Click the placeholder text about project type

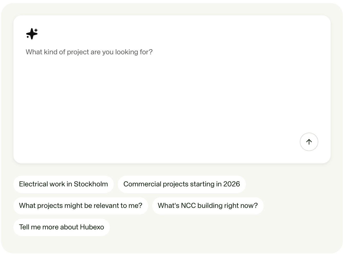click(89, 52)
